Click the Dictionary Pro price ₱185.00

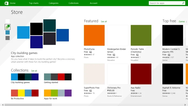(x=111, y=91)
